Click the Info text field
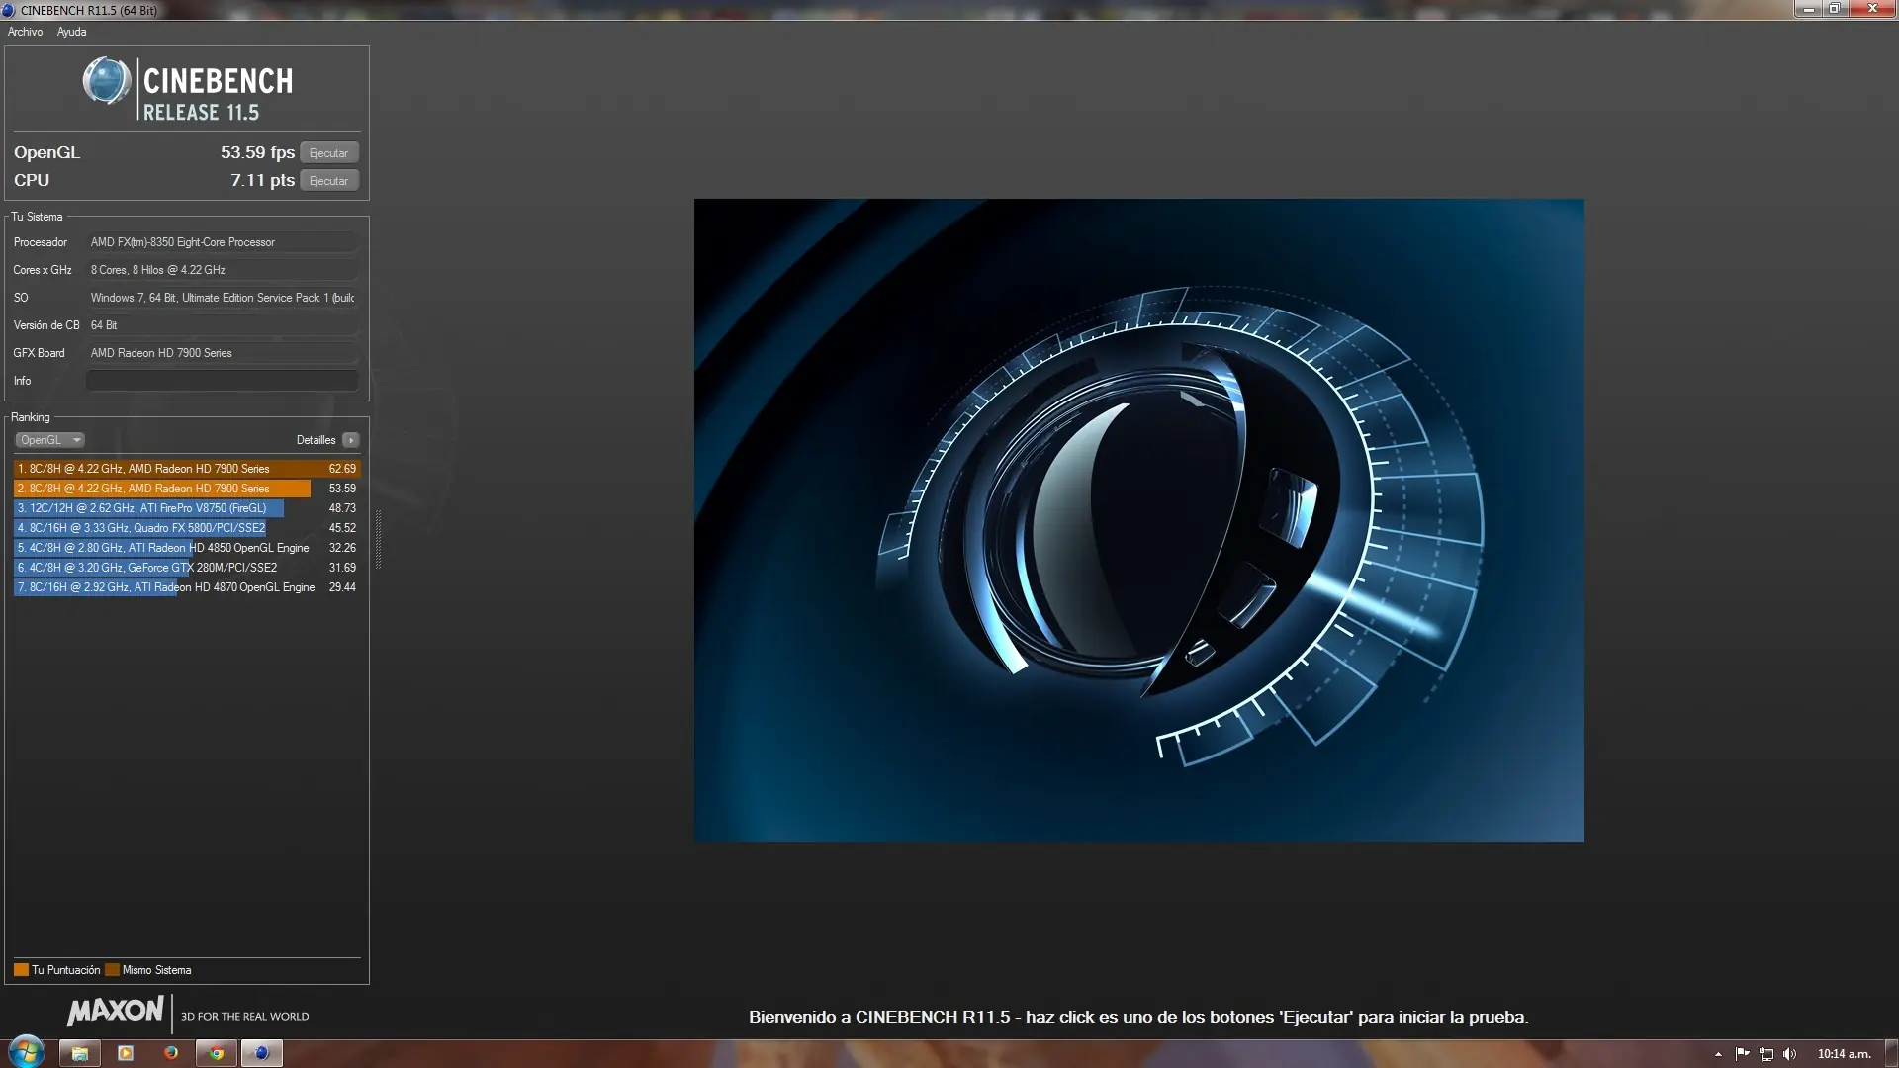The width and height of the screenshot is (1899, 1068). [x=222, y=381]
